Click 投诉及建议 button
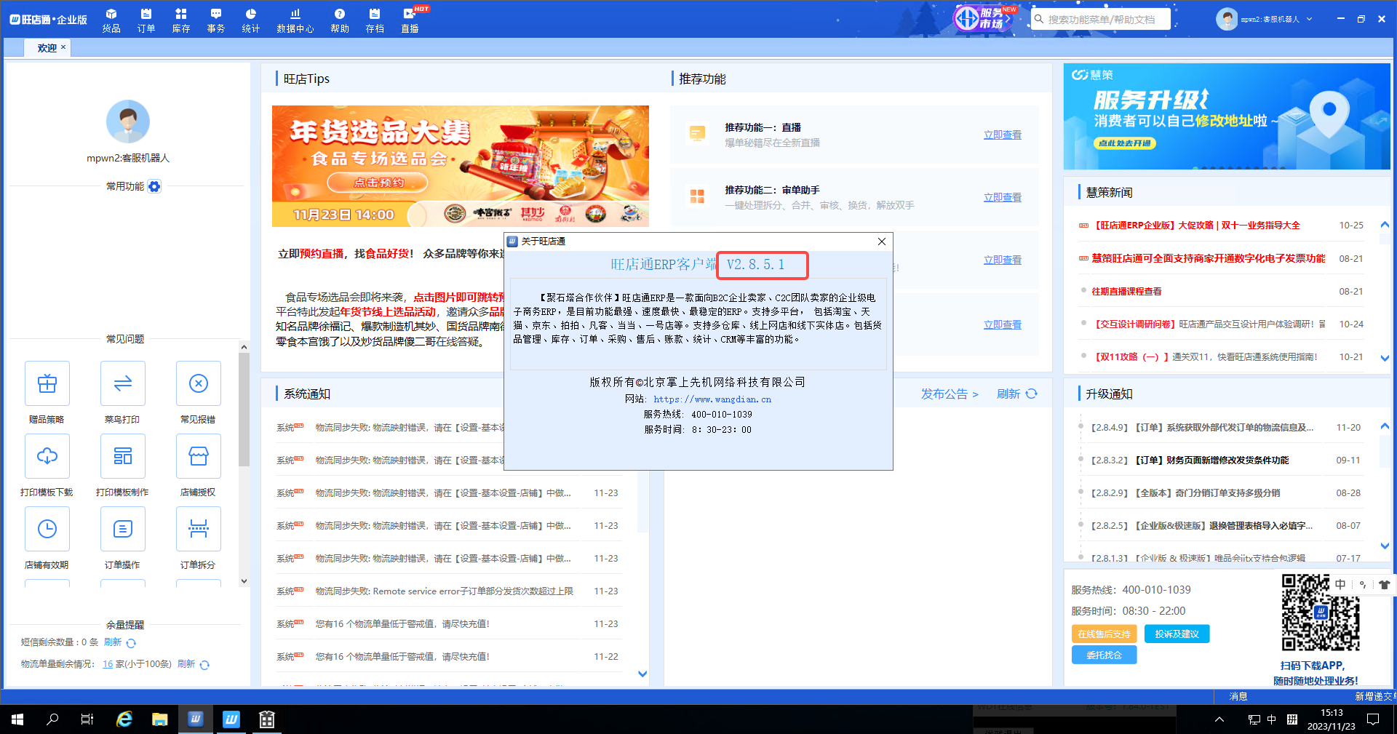1397x734 pixels. tap(1177, 634)
